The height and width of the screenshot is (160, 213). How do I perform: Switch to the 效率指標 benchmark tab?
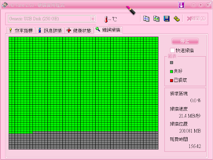(20, 30)
